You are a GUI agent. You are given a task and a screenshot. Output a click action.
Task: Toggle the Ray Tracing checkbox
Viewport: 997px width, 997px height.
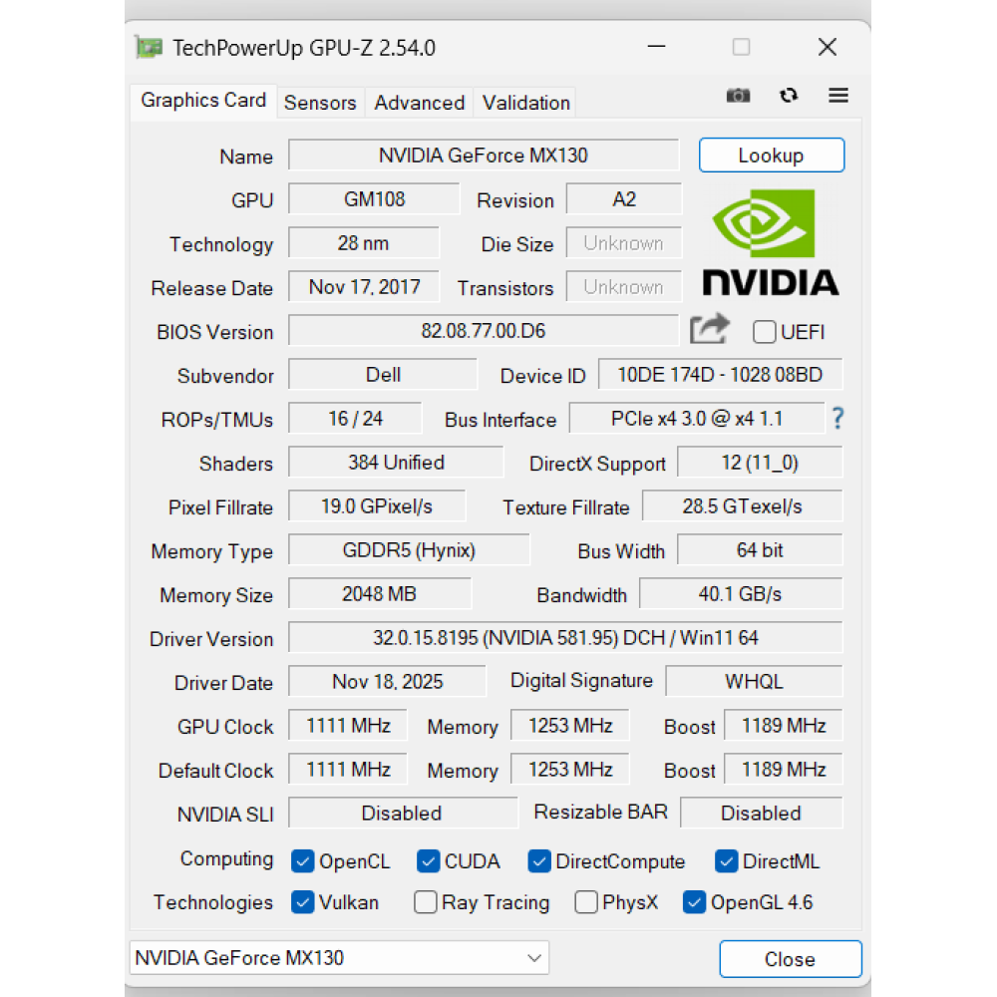tap(426, 902)
